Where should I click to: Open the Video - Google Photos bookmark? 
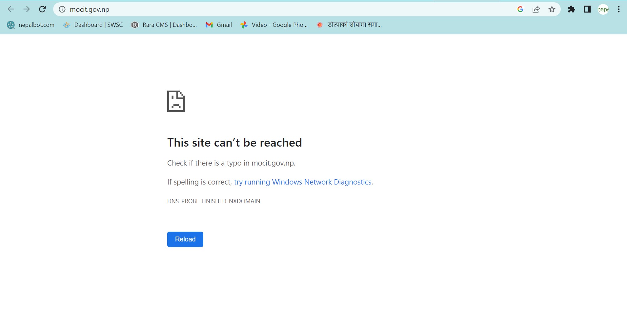coord(274,25)
